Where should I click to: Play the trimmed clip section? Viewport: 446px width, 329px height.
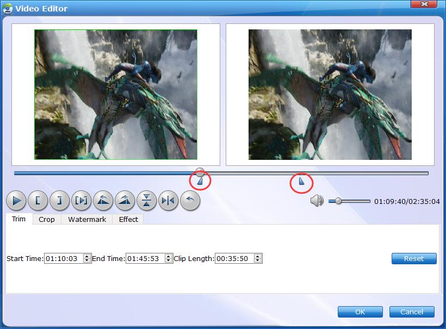coord(82,201)
